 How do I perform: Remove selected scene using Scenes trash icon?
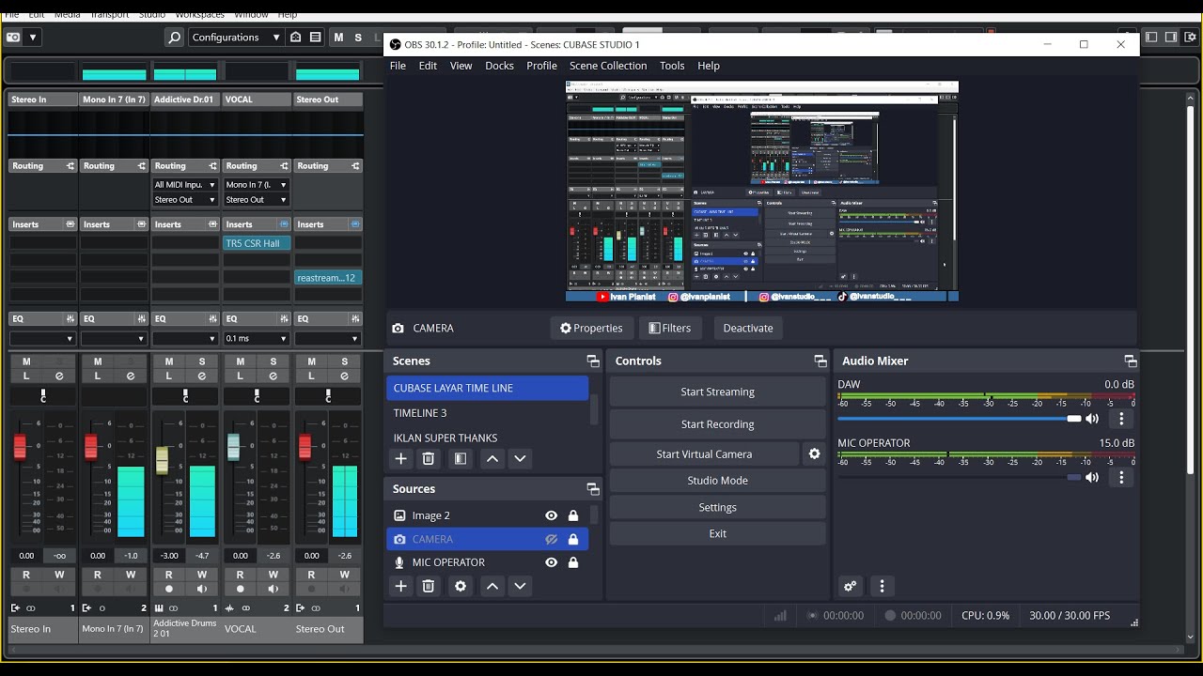click(x=429, y=459)
